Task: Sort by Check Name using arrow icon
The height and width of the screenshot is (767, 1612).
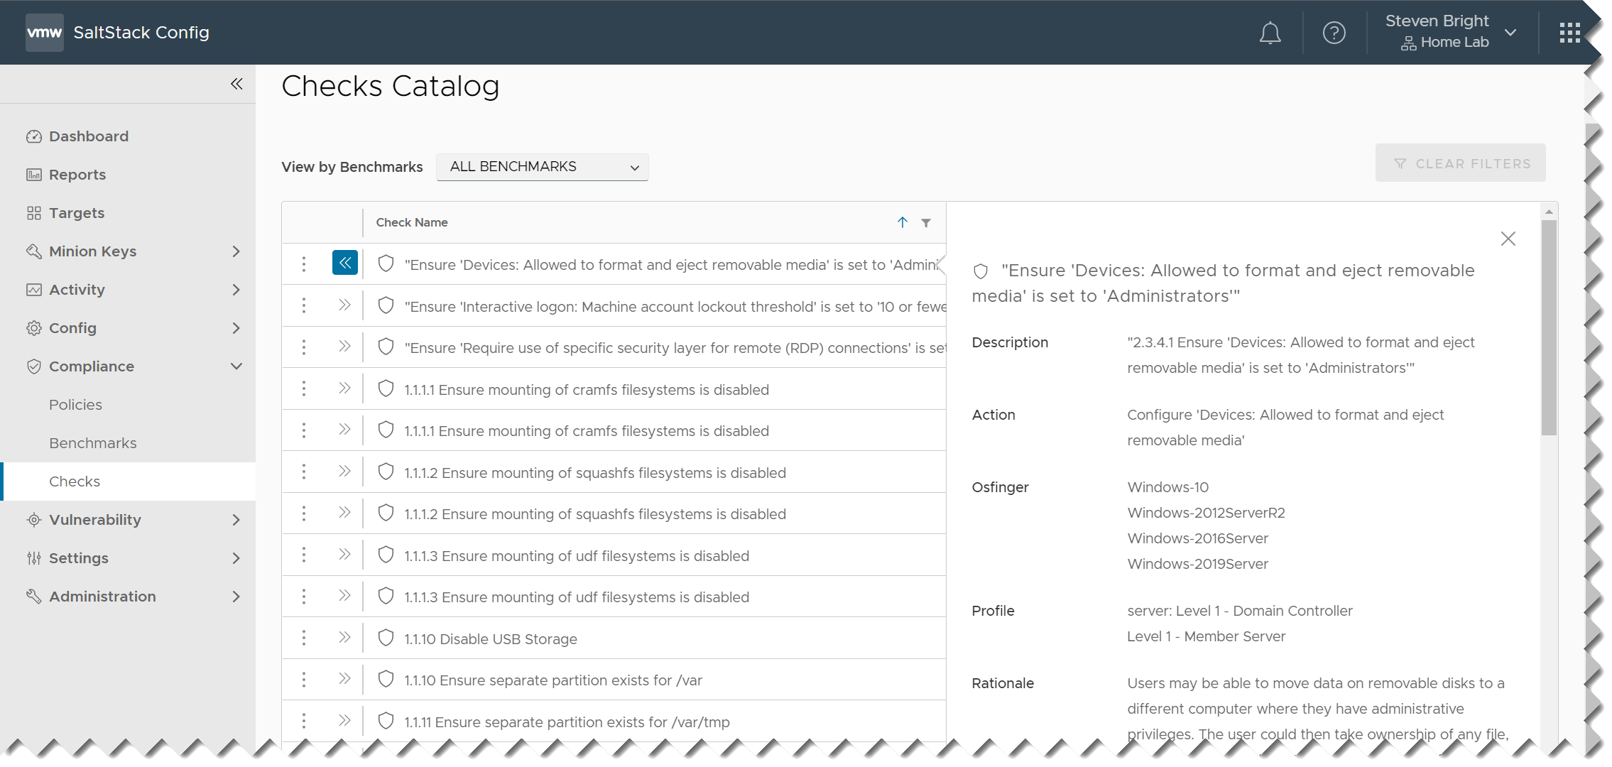Action: 902,222
